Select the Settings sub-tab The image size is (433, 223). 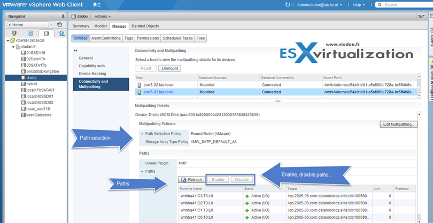click(x=81, y=38)
